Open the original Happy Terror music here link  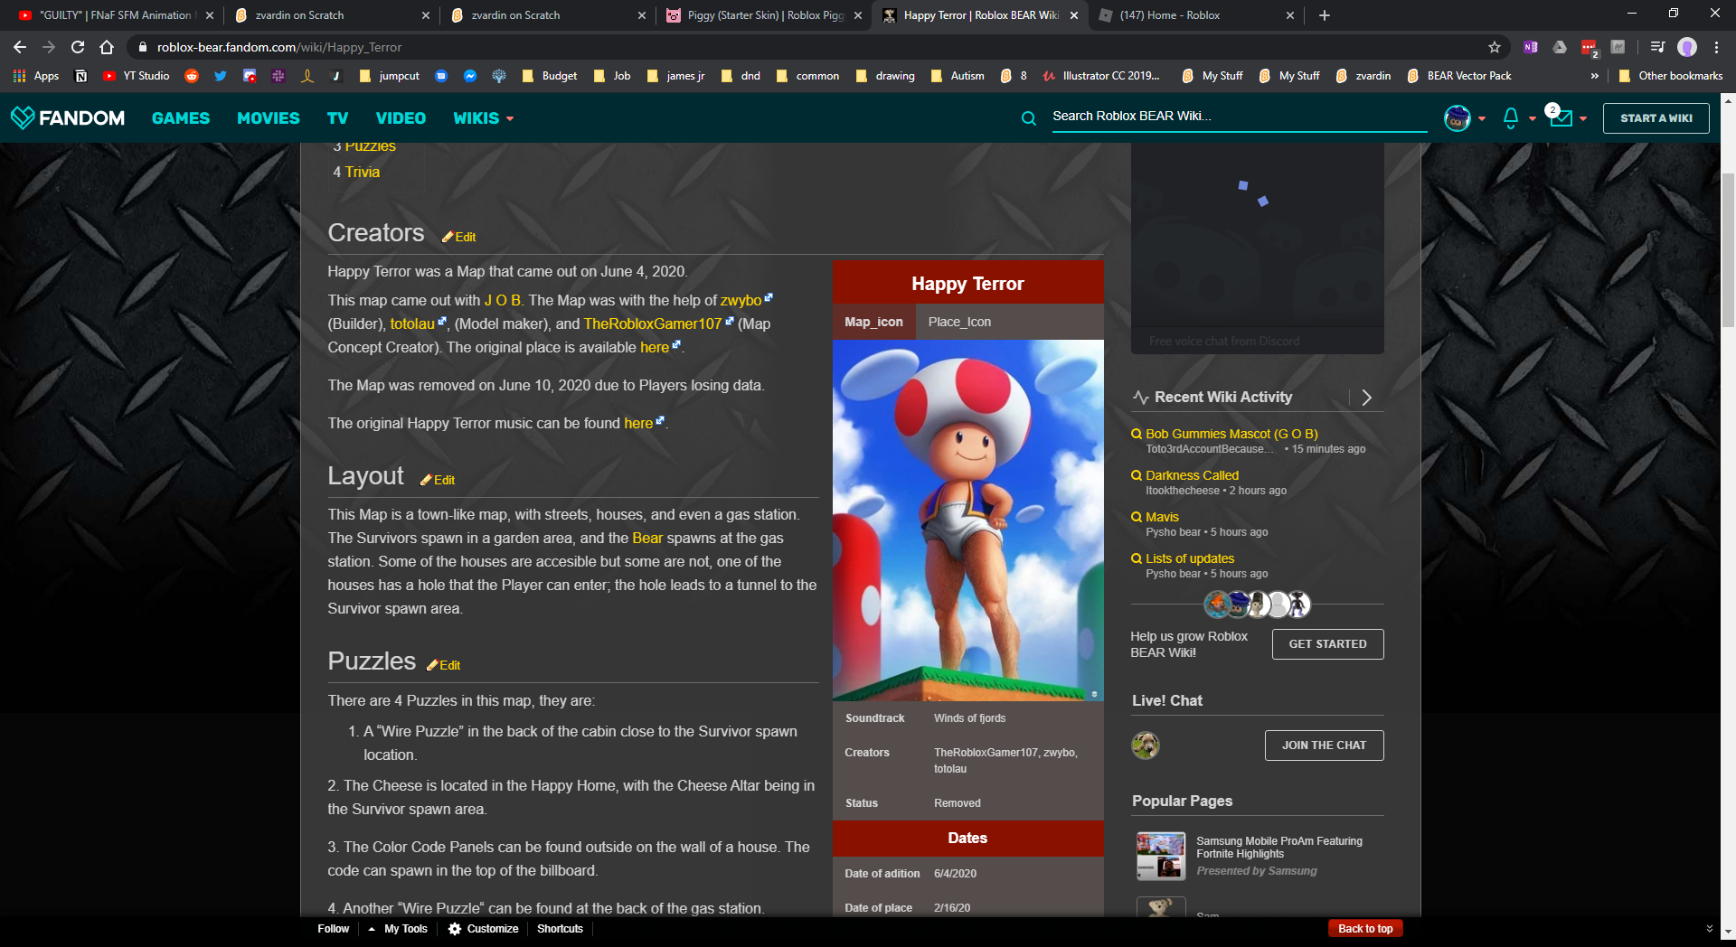(638, 423)
